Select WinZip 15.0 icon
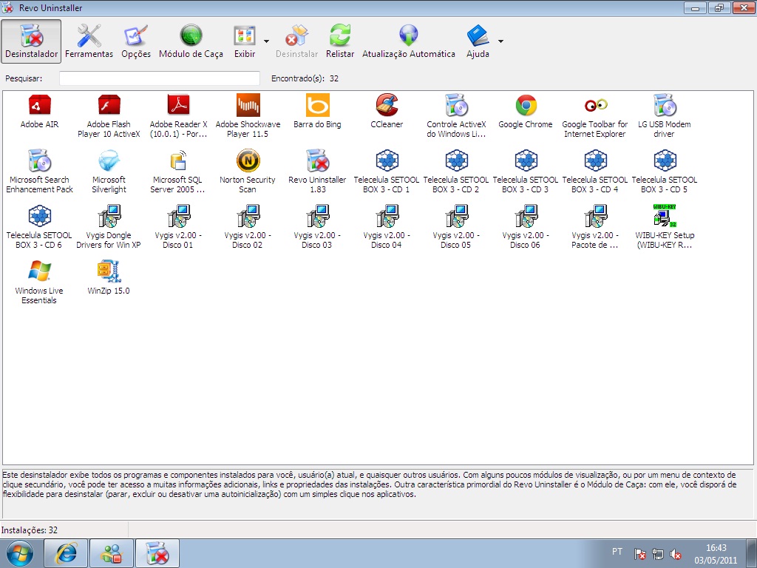 (109, 278)
